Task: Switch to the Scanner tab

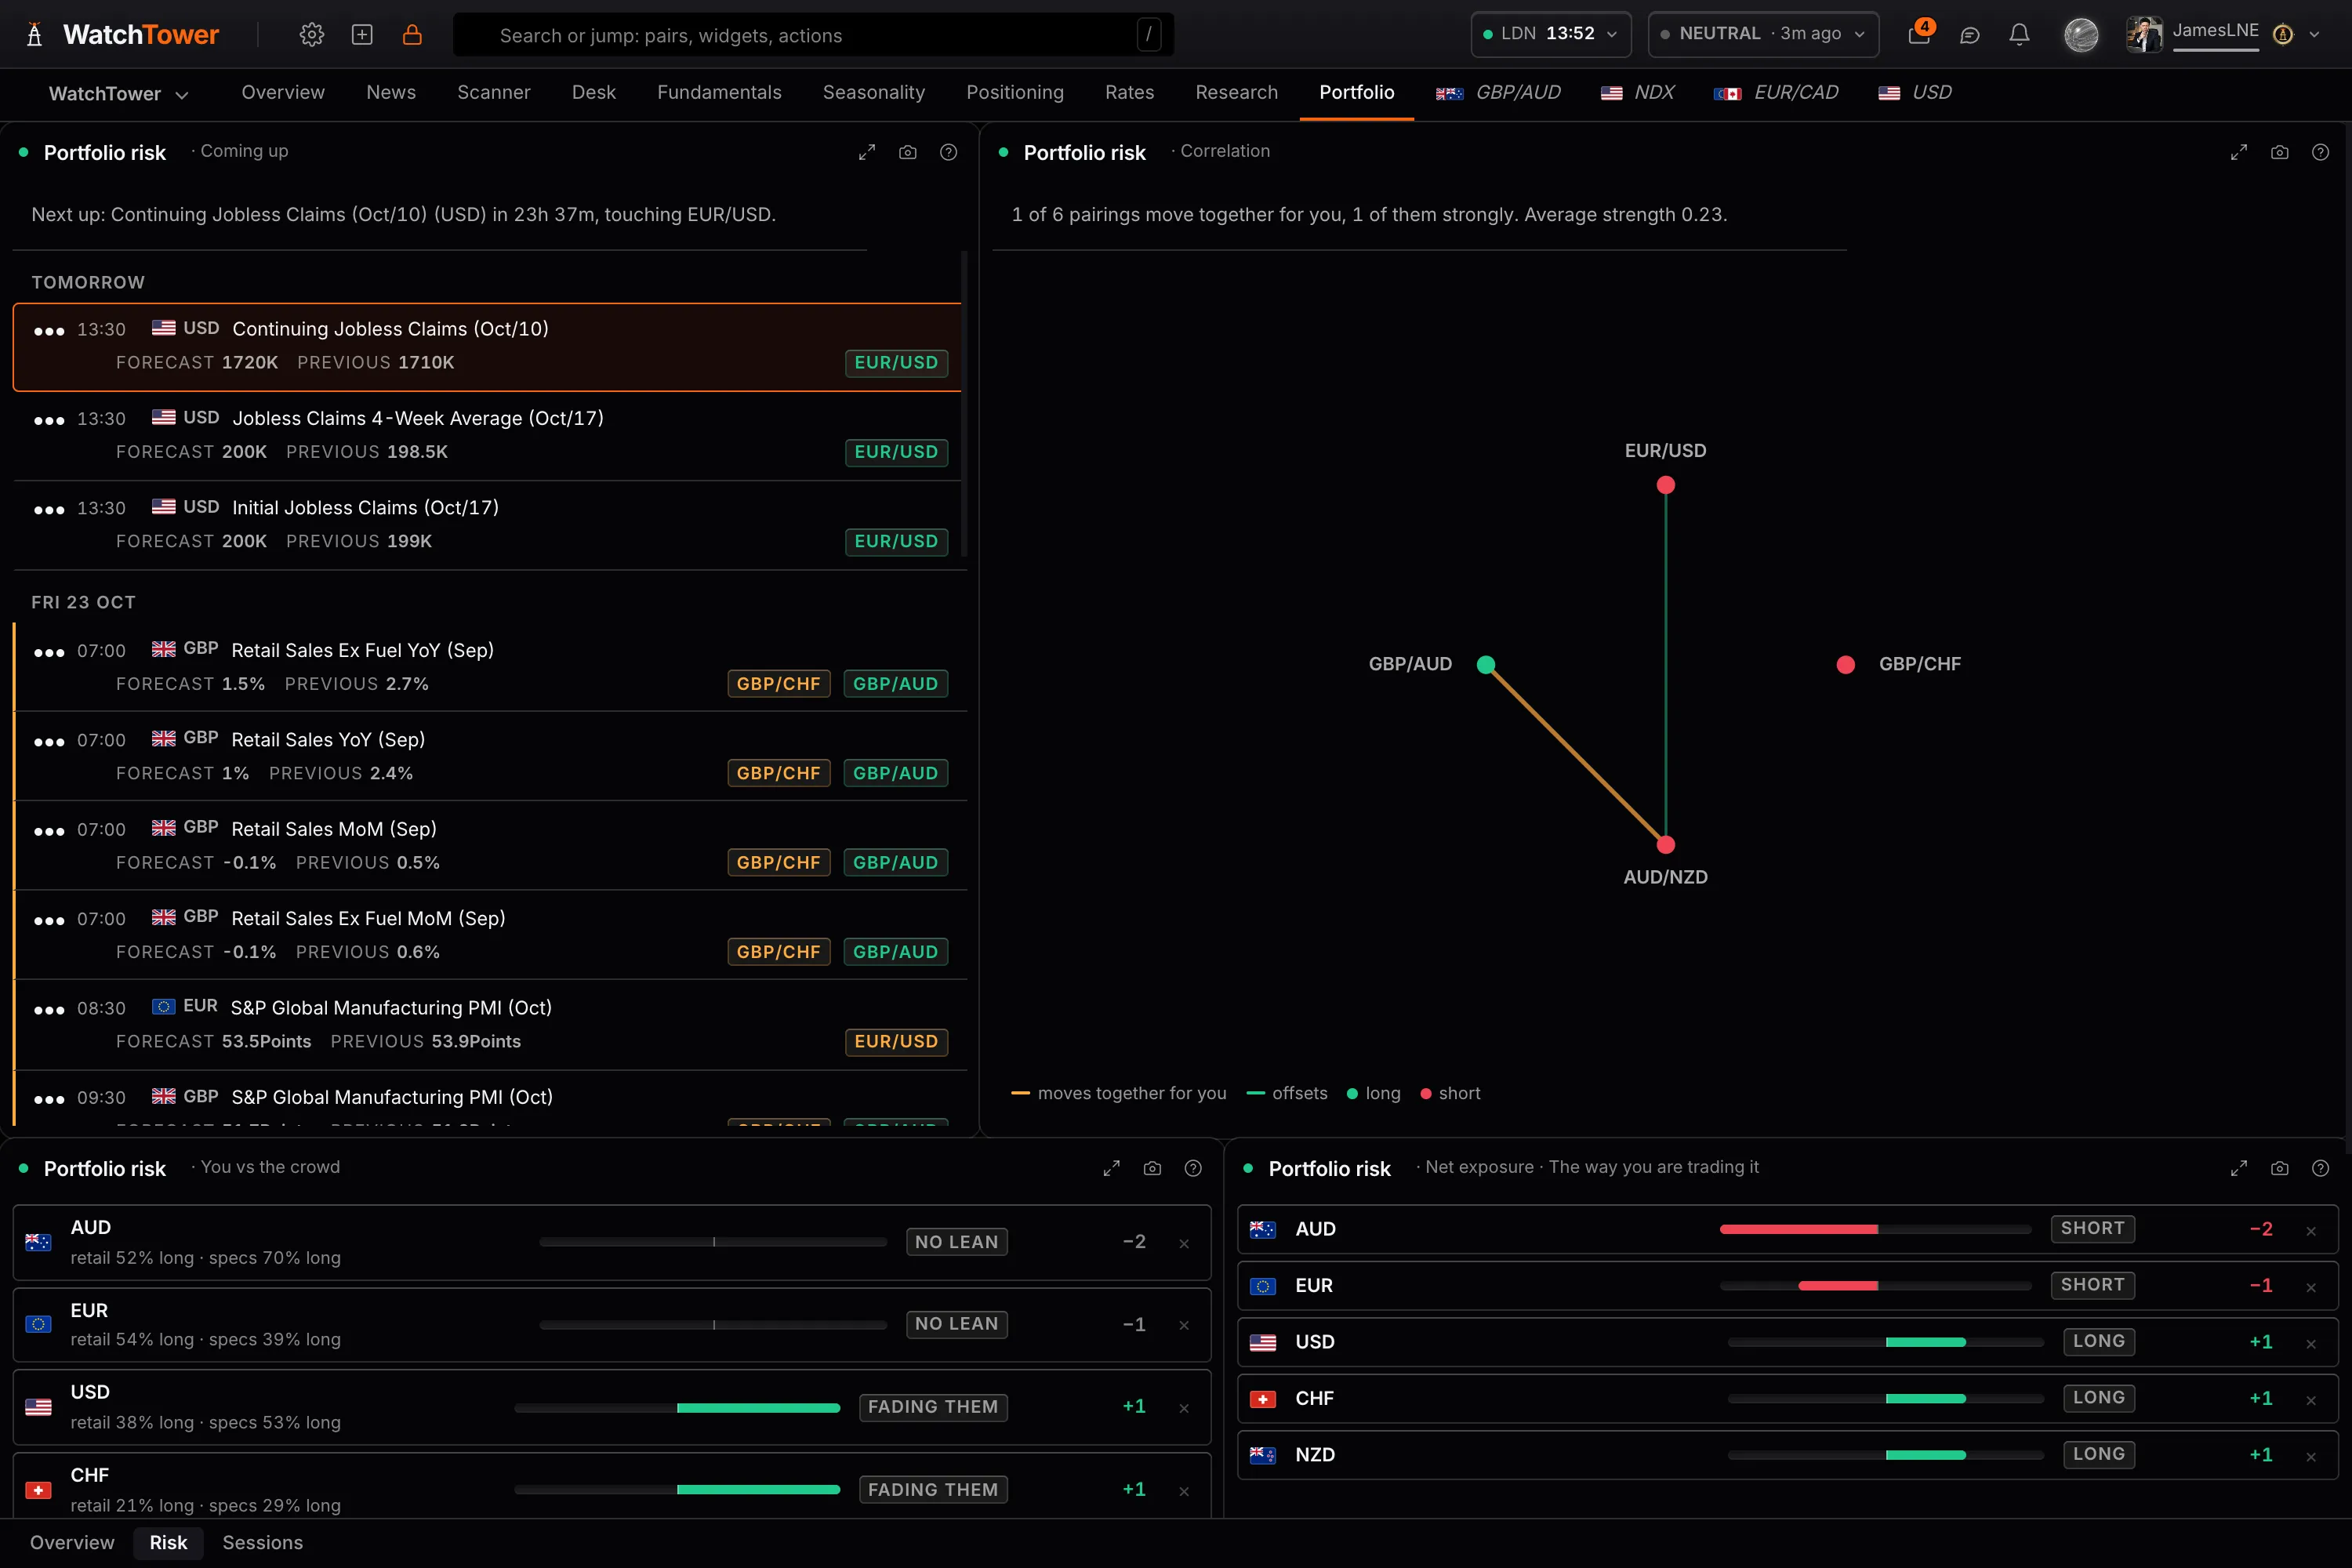Action: point(494,92)
